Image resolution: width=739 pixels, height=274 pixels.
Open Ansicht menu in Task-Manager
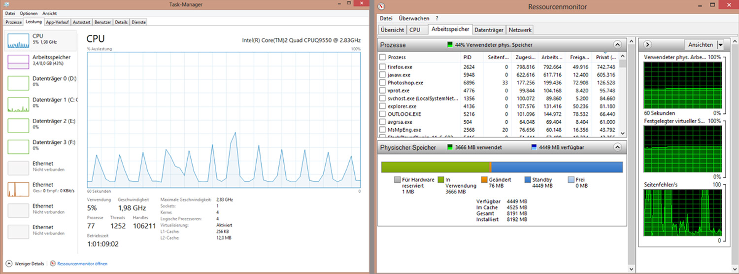50,13
